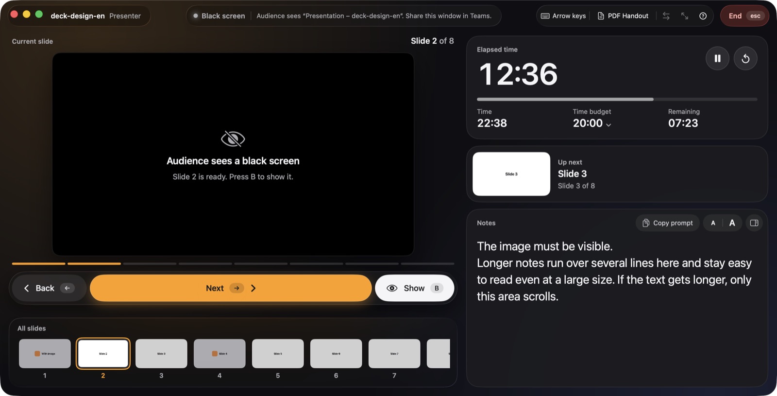End the presentation
This screenshot has height=396, width=777.
[744, 16]
